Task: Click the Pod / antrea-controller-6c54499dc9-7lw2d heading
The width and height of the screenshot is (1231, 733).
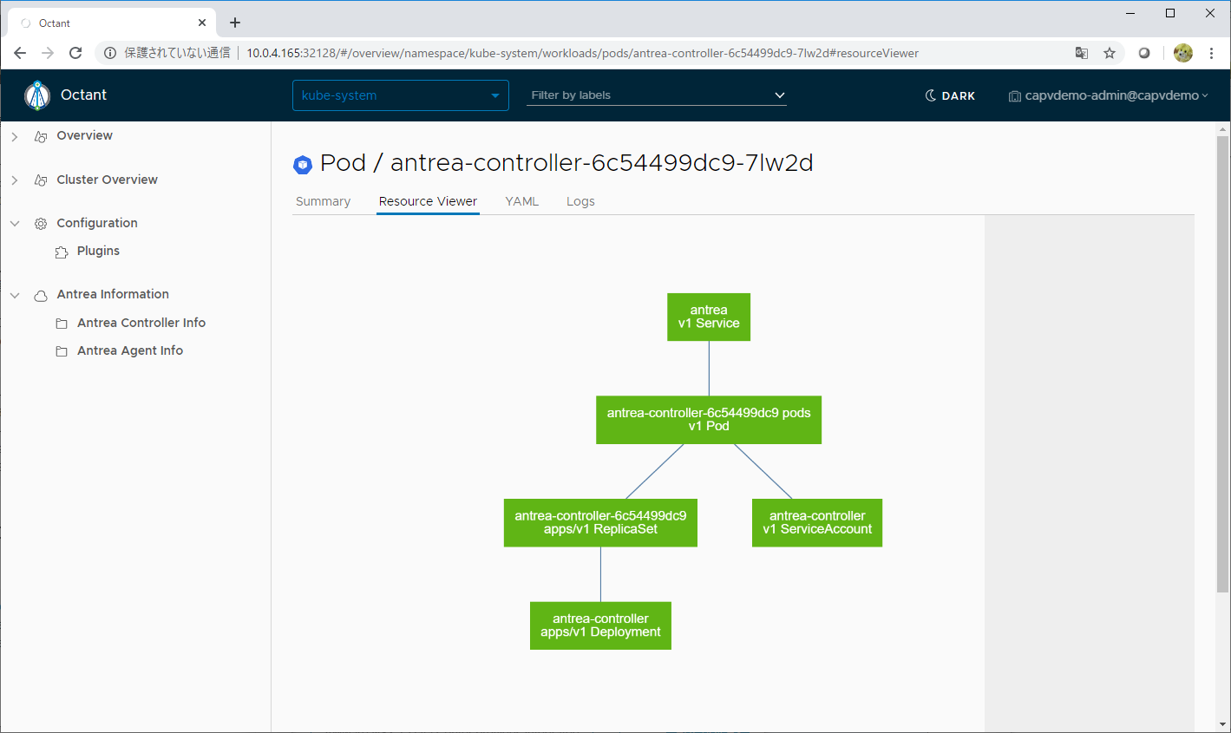Action: [566, 163]
